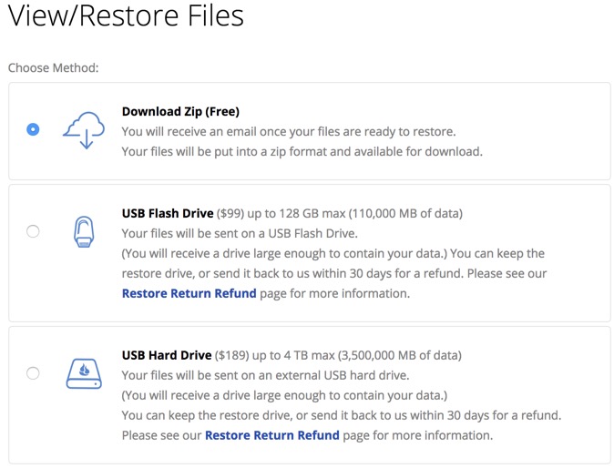Click the Choose Method label
The height and width of the screenshot is (468, 614).
(53, 67)
